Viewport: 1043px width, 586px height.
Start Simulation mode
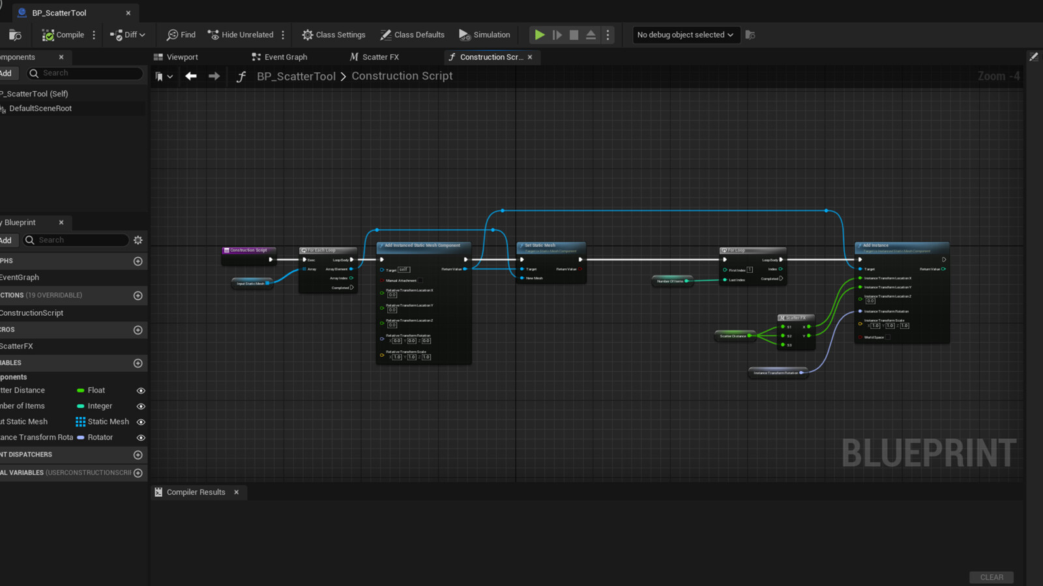(484, 35)
